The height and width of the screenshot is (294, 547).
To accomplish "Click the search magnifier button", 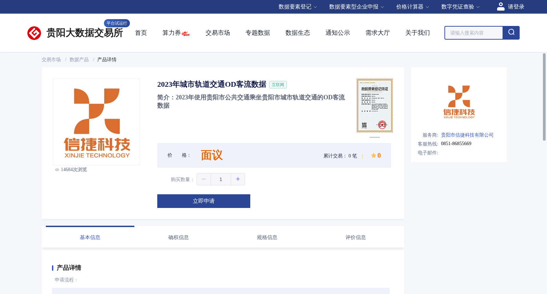I will pyautogui.click(x=511, y=33).
